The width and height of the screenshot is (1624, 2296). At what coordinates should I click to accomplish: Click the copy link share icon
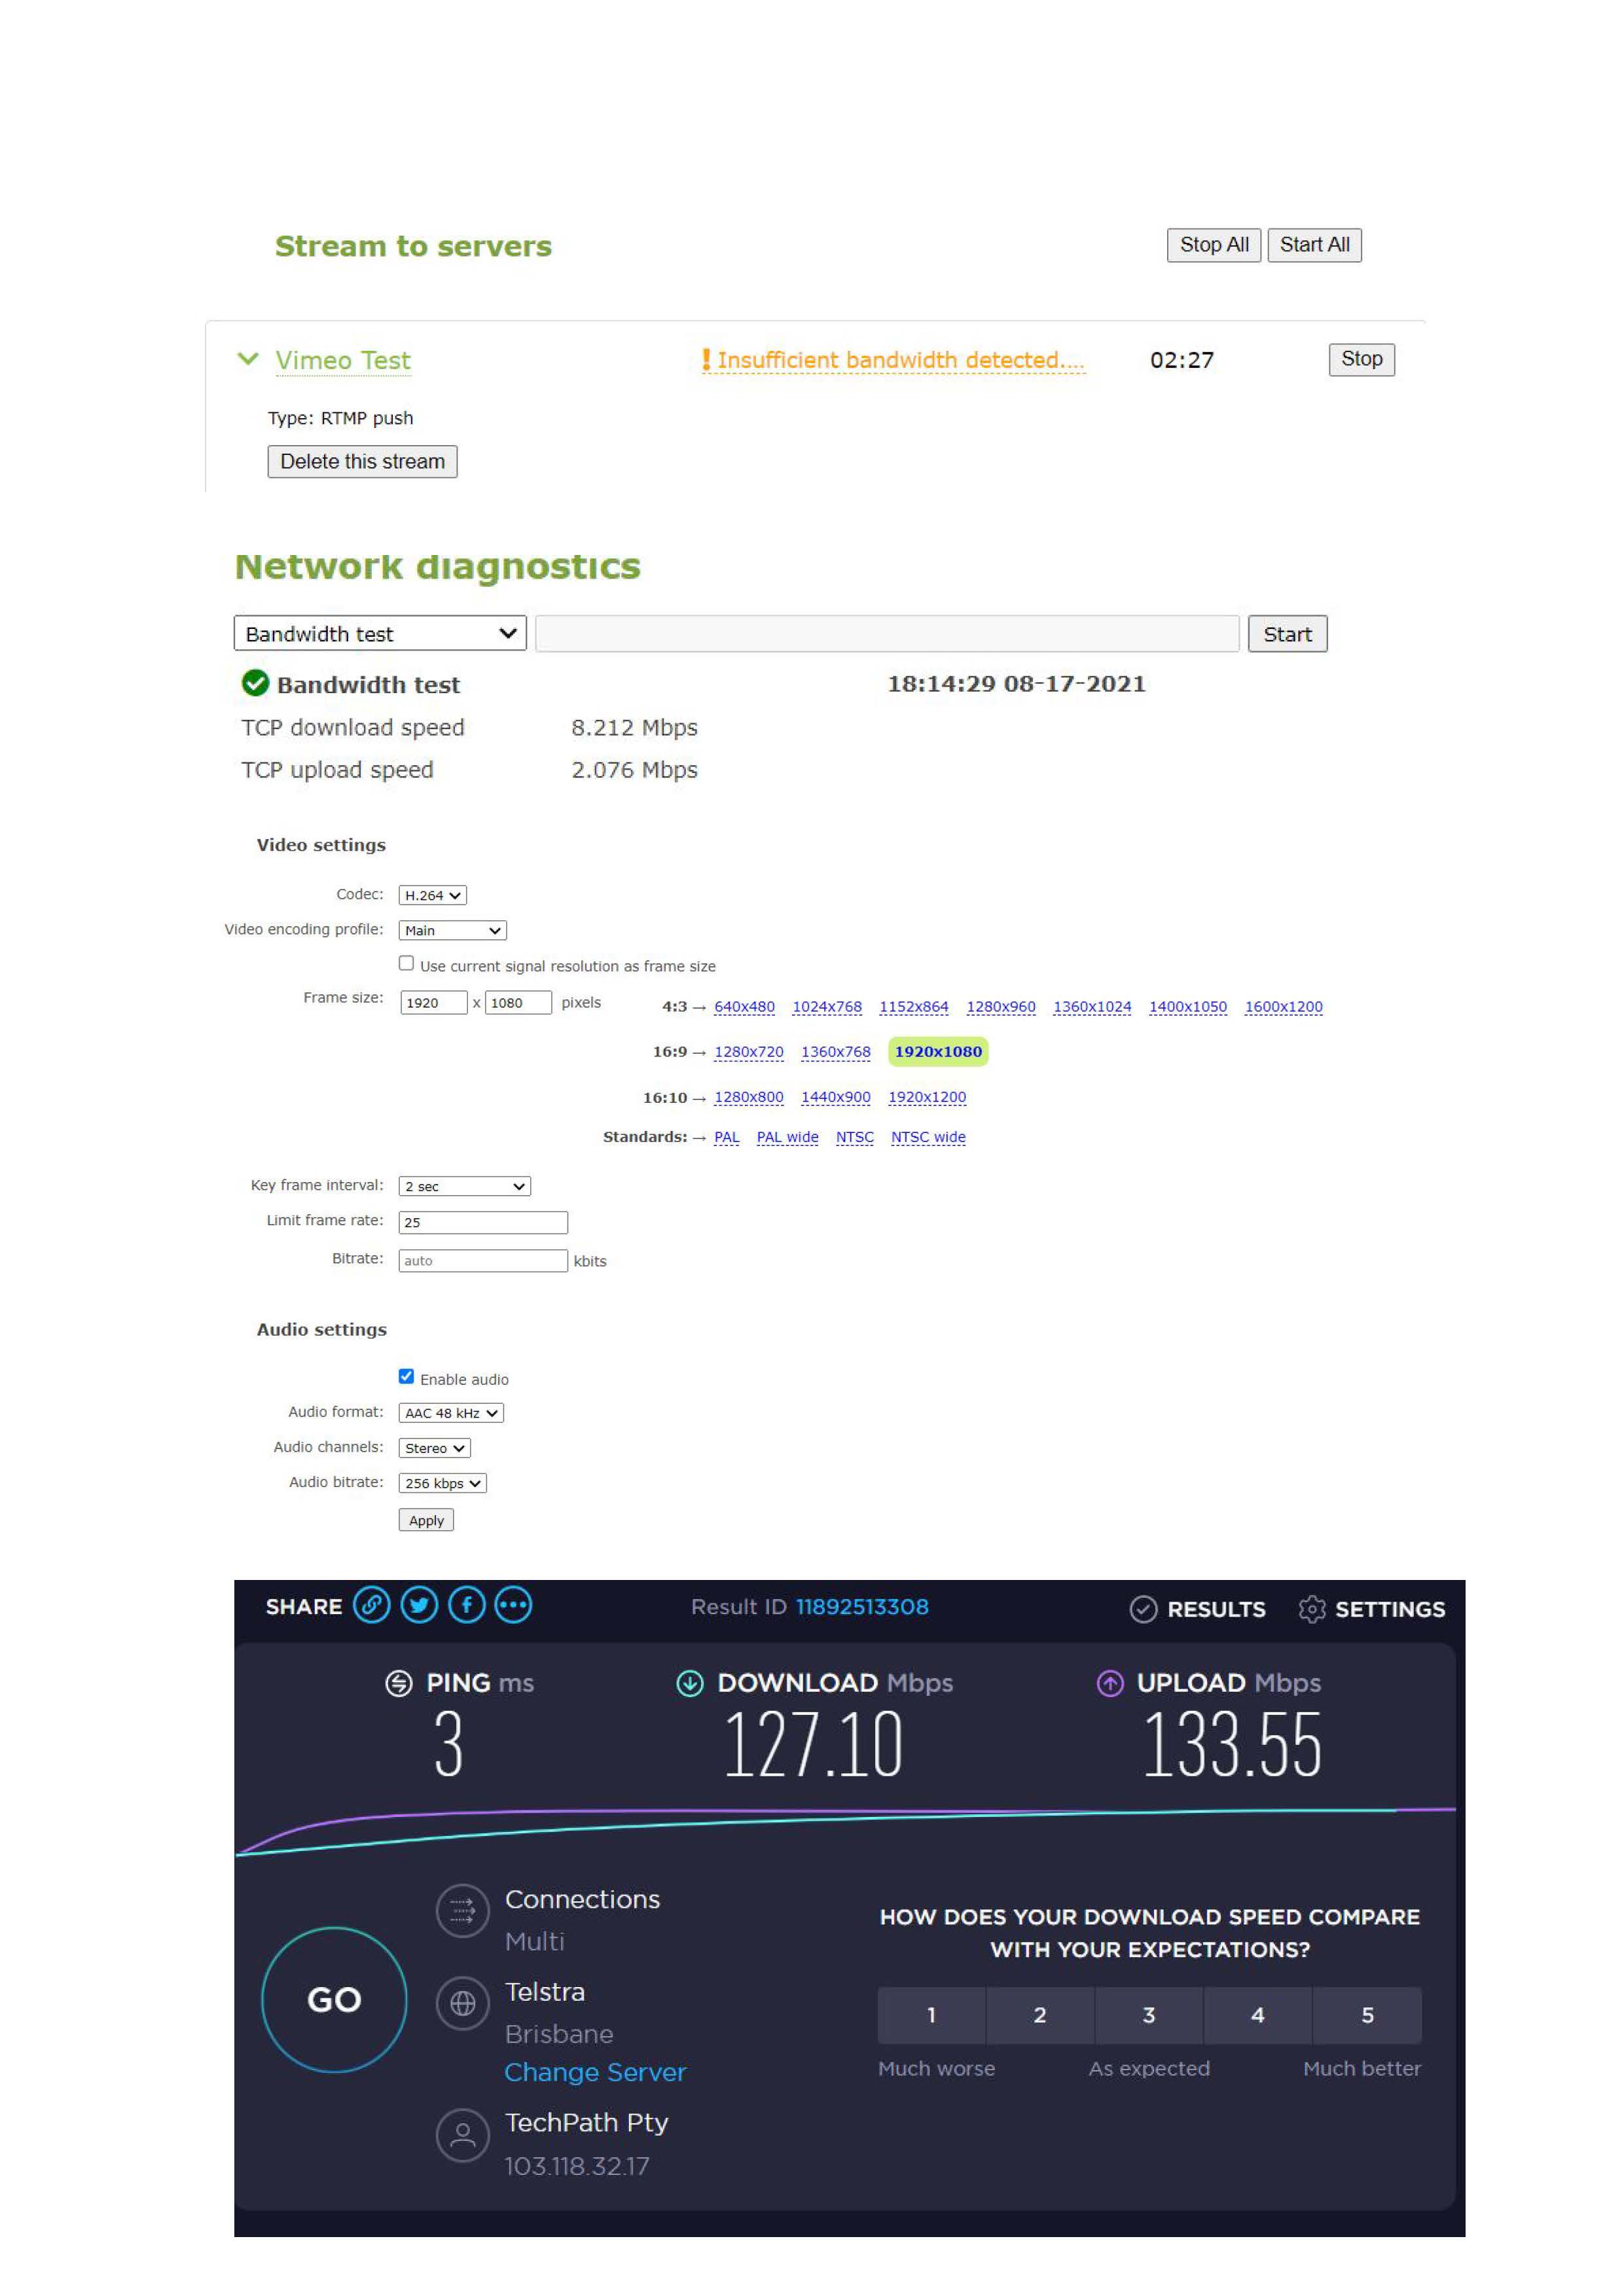(x=372, y=1606)
